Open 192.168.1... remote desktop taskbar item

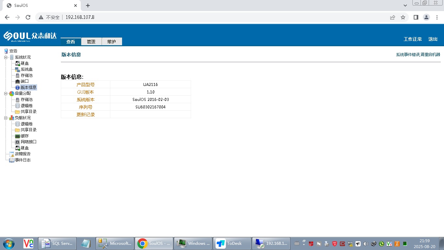(x=271, y=243)
